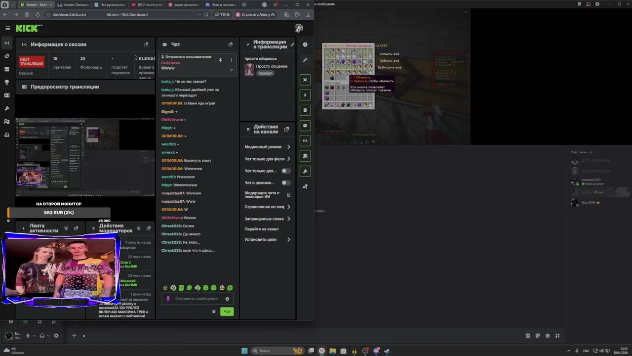The image size is (632, 356).
Task: Open chat settings gear beside Чат button
Action: [214, 311]
